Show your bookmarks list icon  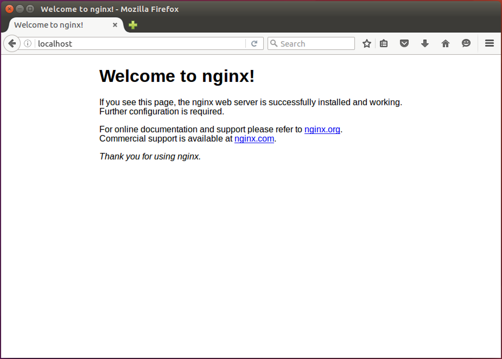pos(384,43)
